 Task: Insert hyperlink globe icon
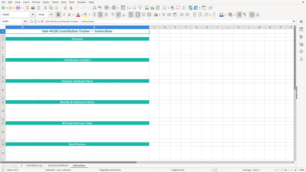172,8
